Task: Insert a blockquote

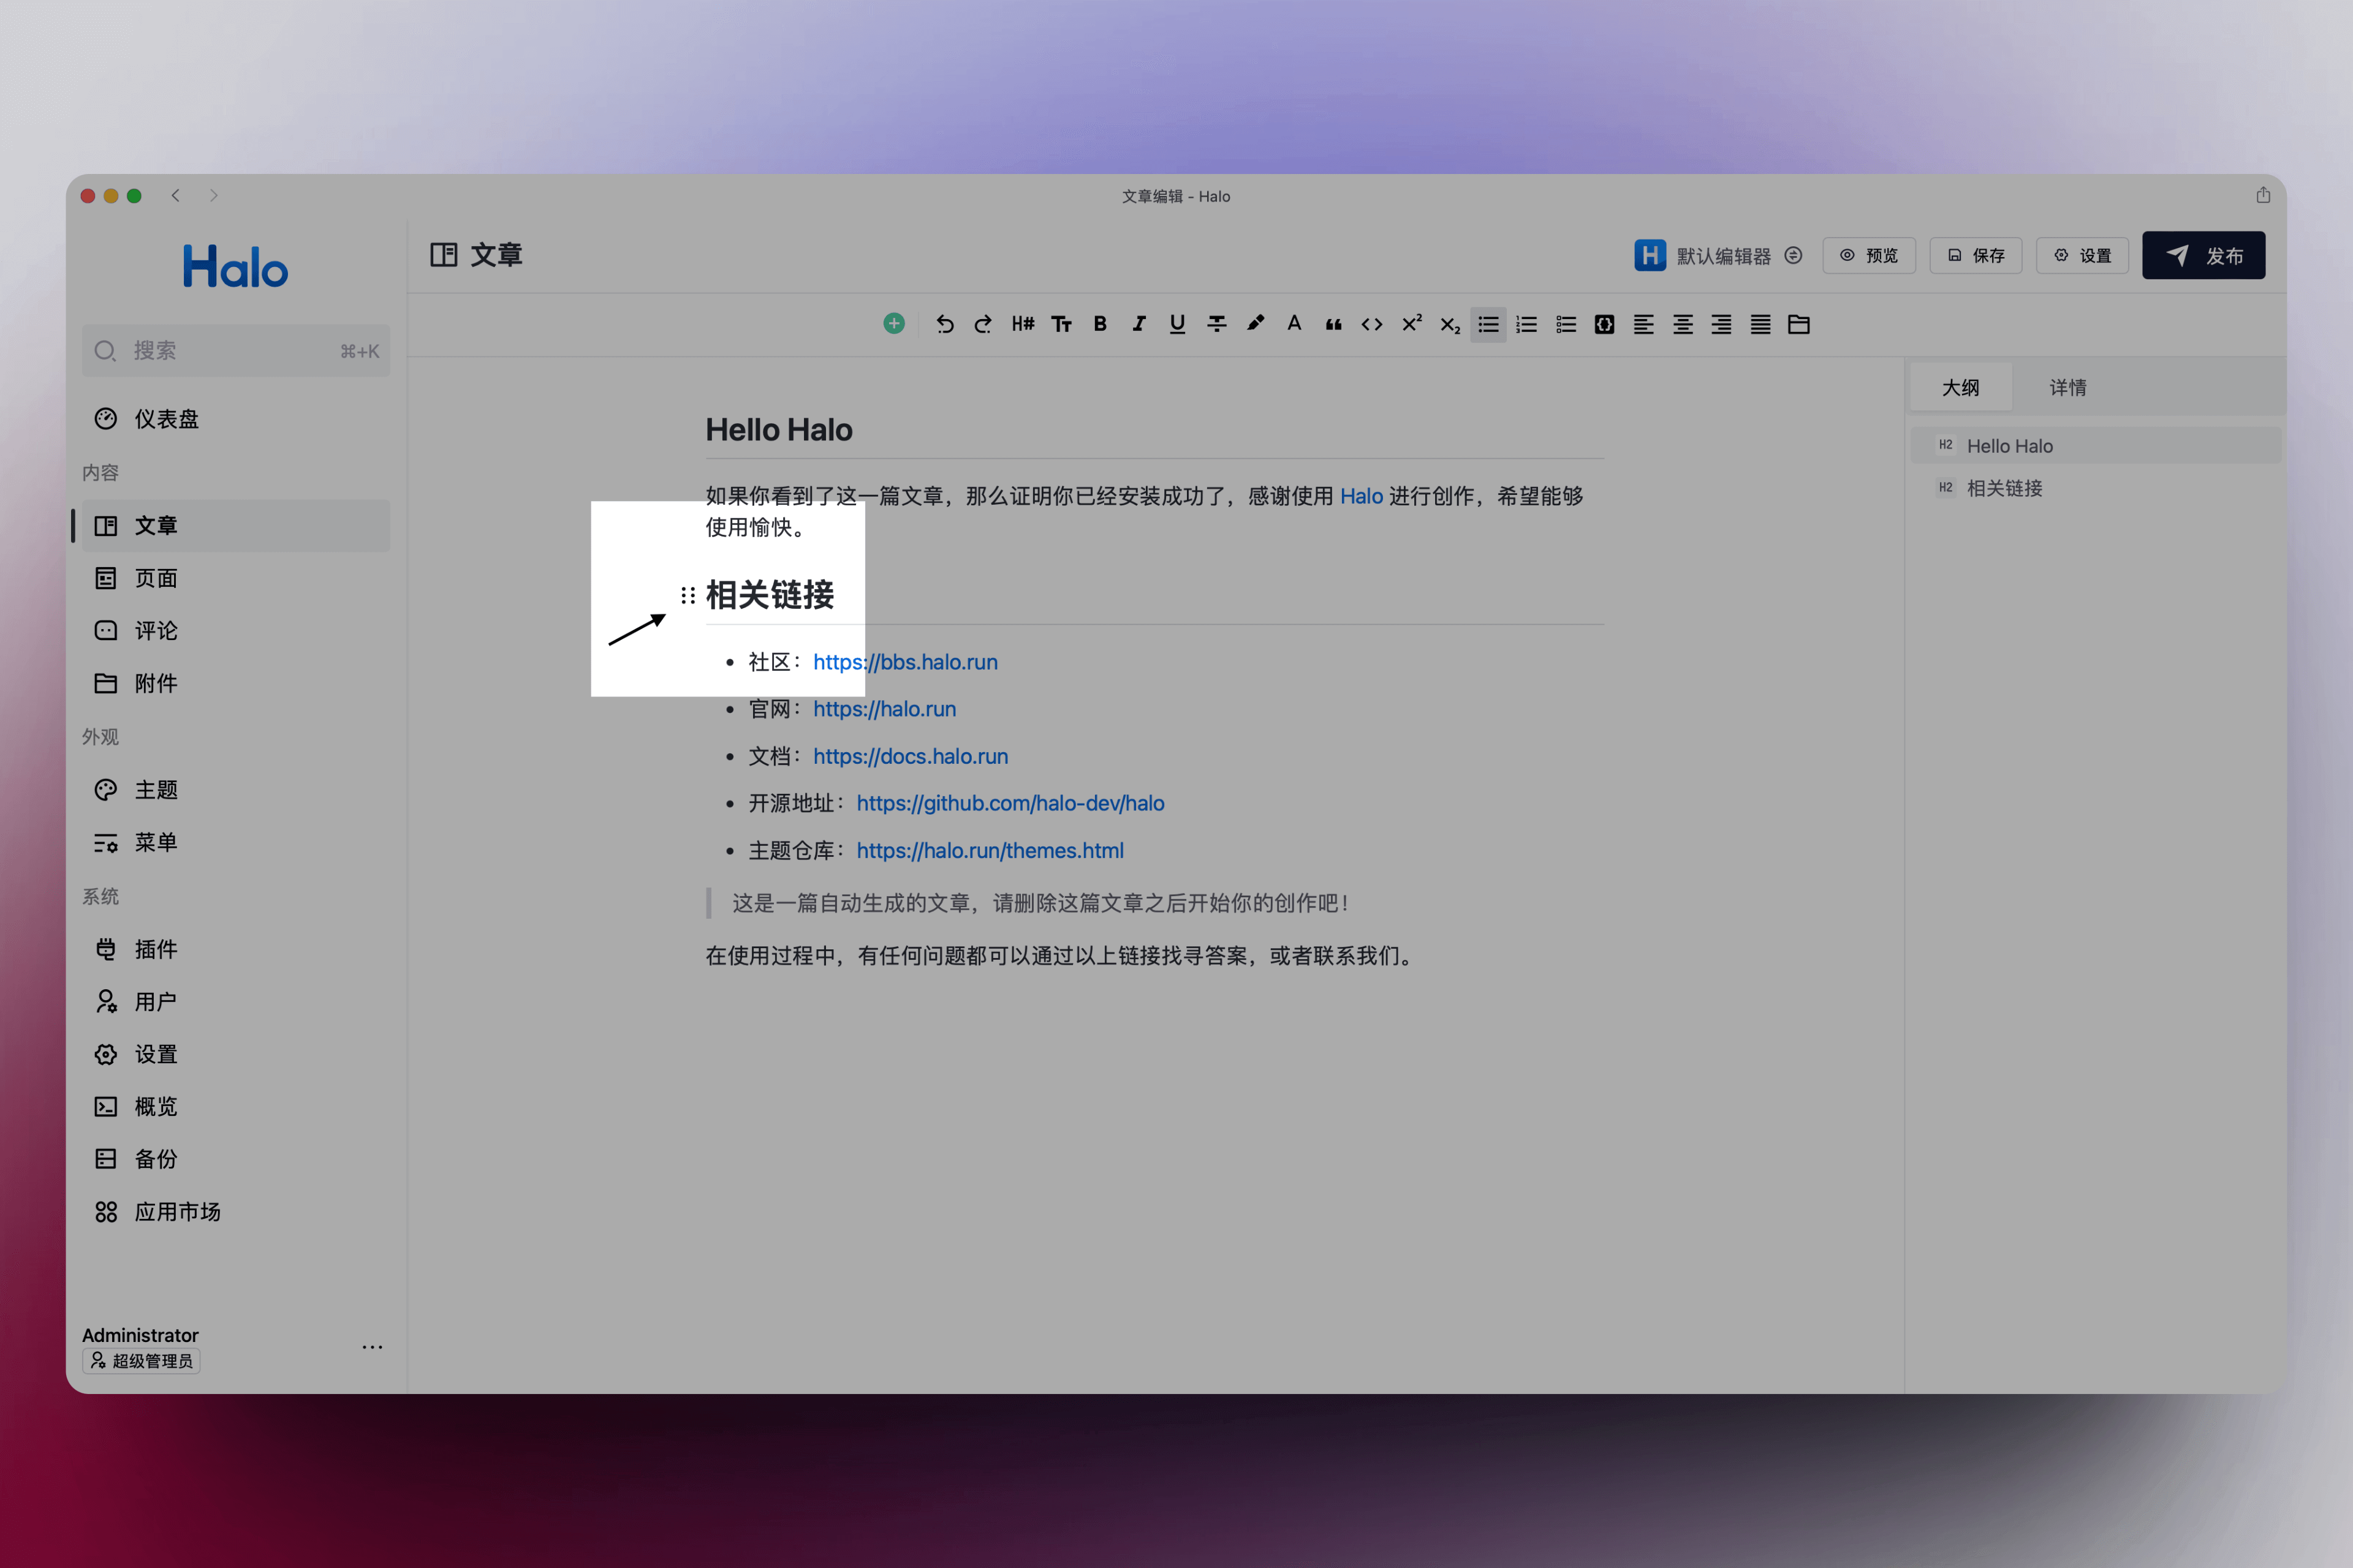Action: 1333,324
